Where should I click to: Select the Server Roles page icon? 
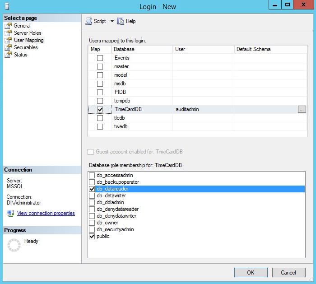click(8, 33)
